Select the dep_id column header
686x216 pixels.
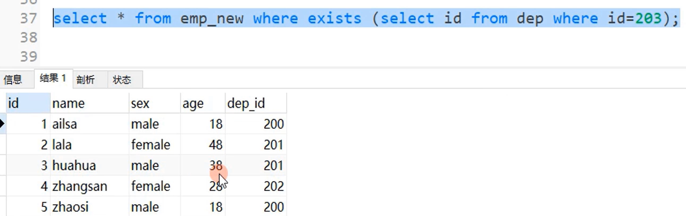pos(256,103)
